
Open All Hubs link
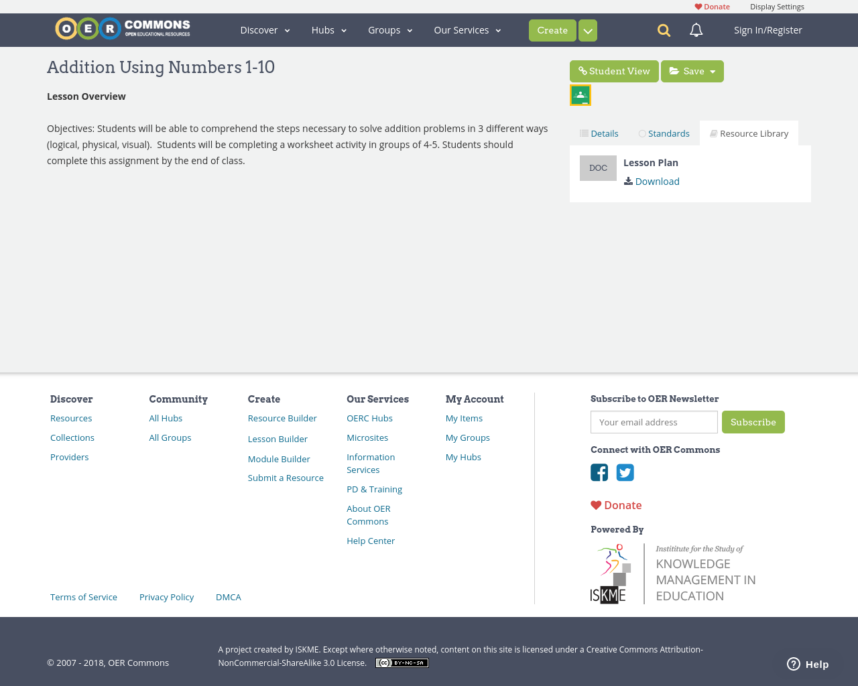point(166,418)
